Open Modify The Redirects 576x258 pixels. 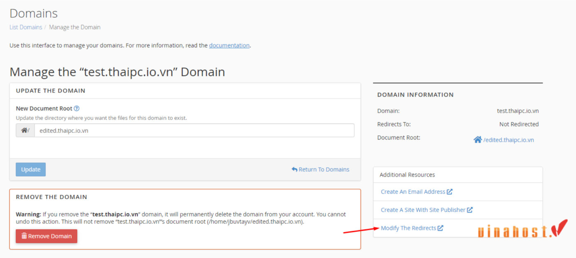409,228
